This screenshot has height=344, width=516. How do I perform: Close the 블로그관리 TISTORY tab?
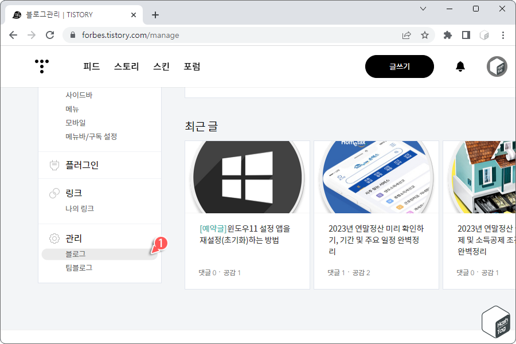click(x=133, y=15)
